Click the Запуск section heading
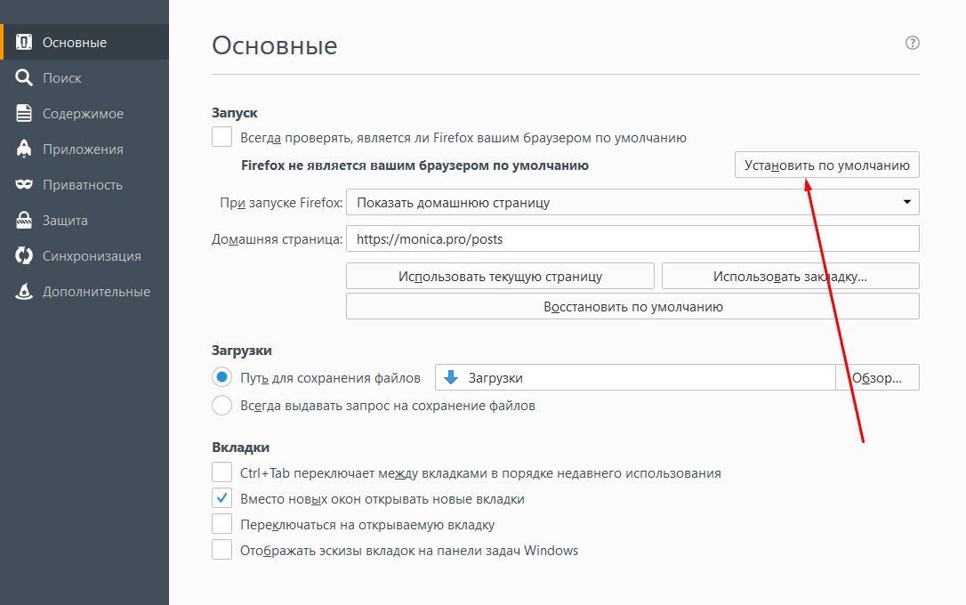966x605 pixels. [x=235, y=113]
